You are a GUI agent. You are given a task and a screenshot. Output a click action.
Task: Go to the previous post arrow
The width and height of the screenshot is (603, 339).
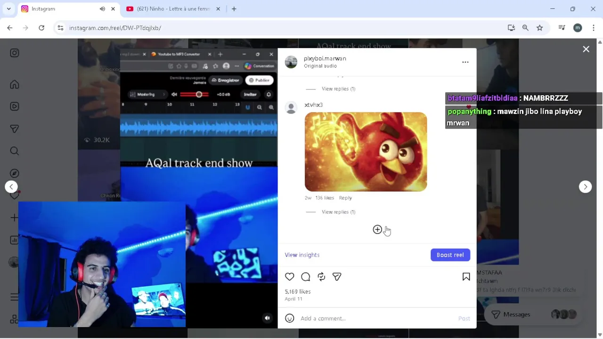point(11,187)
